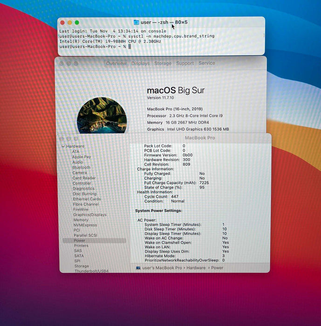The width and height of the screenshot is (321, 326).
Task: Click the Graphics Intel UHD line
Action: tap(188, 129)
